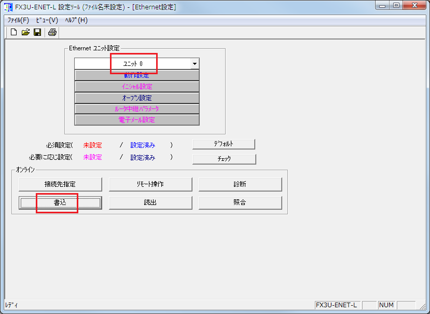Save the current Ethernet settings
The height and width of the screenshot is (314, 430).
click(37, 32)
